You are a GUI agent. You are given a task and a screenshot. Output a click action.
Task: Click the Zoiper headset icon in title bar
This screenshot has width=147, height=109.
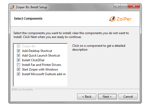(x=12, y=7)
